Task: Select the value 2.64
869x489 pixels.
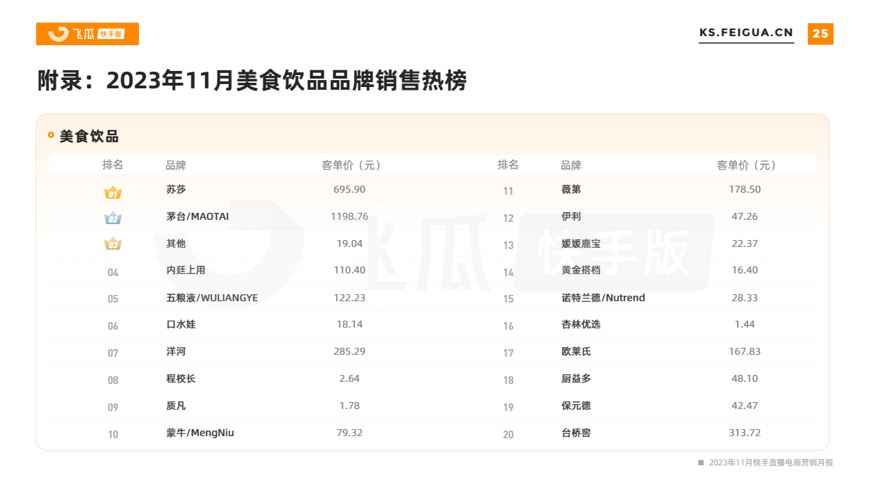Action: pos(350,378)
